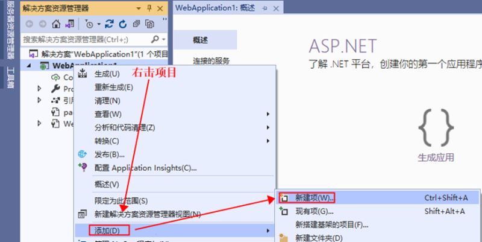Click the Home icon in Solution Explorer toolbar

coord(56,24)
